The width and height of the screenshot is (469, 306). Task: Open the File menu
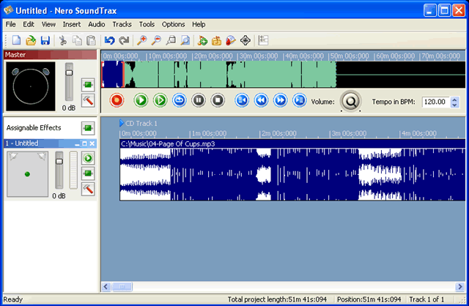point(10,24)
